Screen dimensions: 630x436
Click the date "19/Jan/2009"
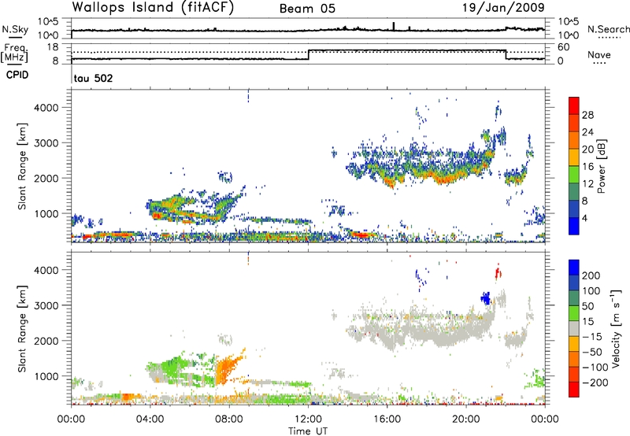click(x=503, y=8)
